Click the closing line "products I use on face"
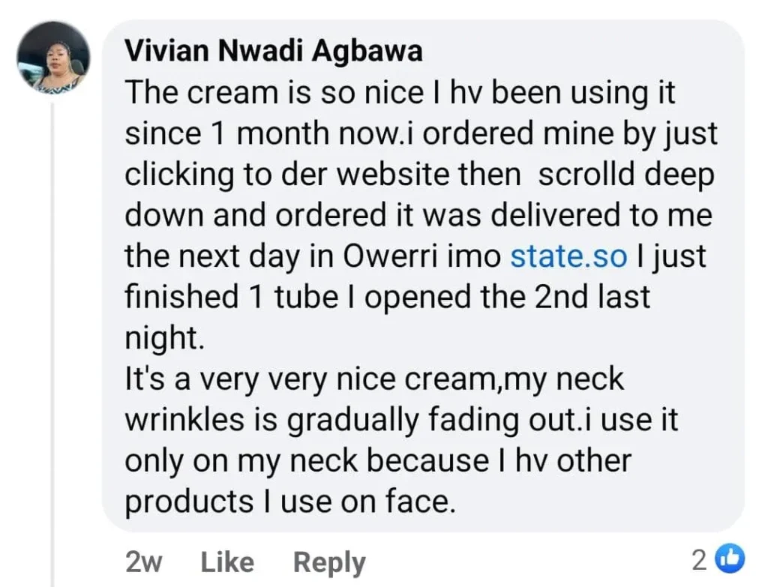The width and height of the screenshot is (768, 587). (x=289, y=500)
